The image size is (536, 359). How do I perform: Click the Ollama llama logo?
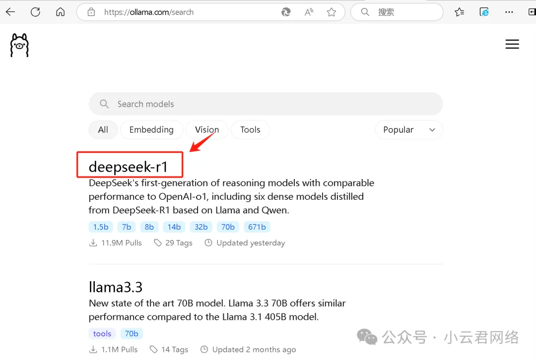click(19, 45)
